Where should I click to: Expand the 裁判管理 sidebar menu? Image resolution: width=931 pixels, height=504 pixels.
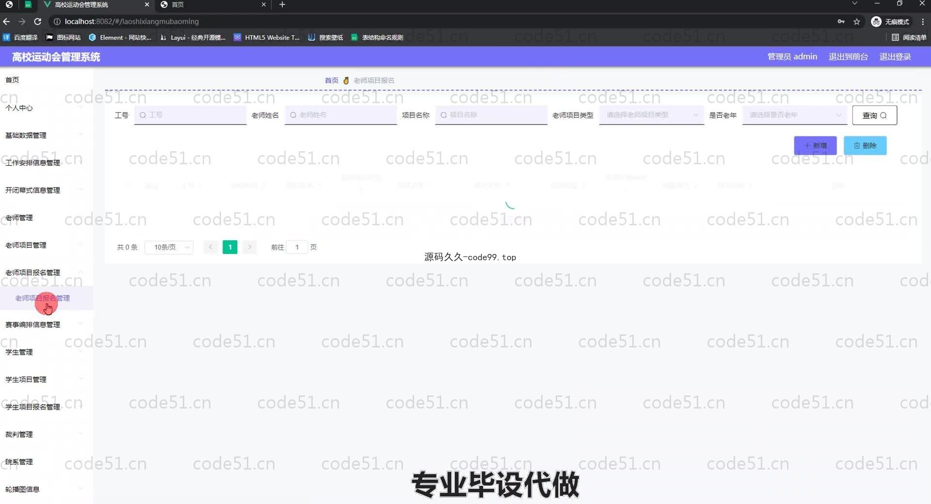[x=47, y=434]
